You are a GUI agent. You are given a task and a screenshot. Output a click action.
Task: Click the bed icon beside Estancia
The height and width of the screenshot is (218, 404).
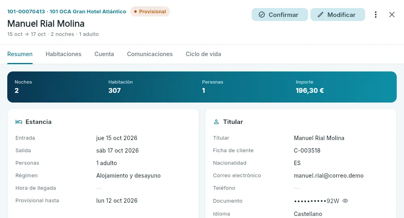click(19, 122)
